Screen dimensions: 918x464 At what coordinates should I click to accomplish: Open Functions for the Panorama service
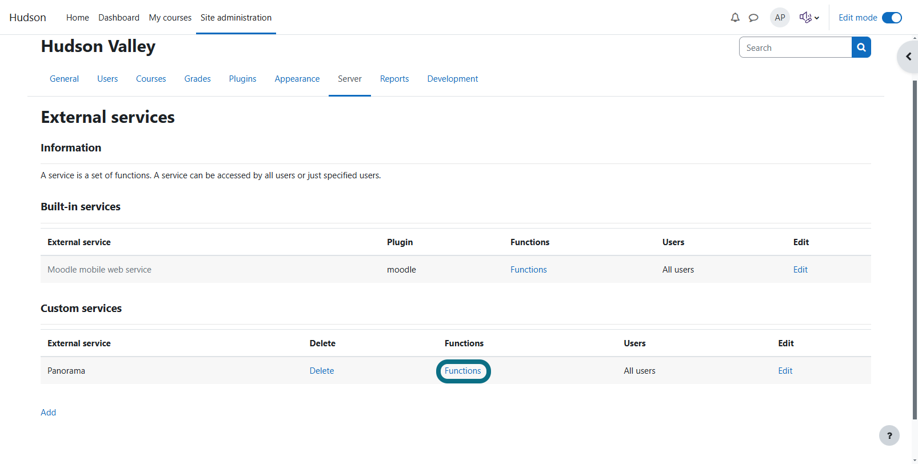463,371
